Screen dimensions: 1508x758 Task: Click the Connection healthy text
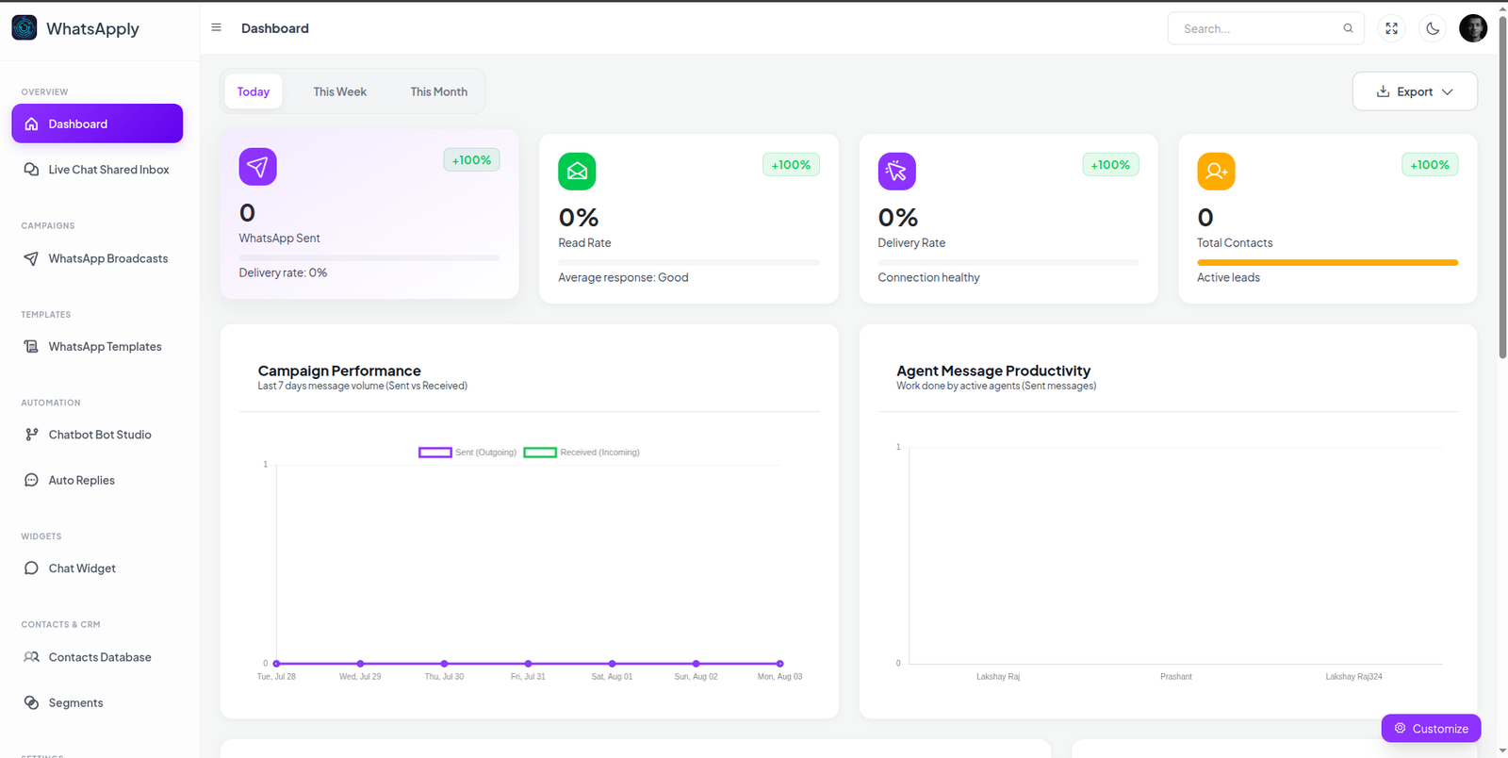point(928,277)
